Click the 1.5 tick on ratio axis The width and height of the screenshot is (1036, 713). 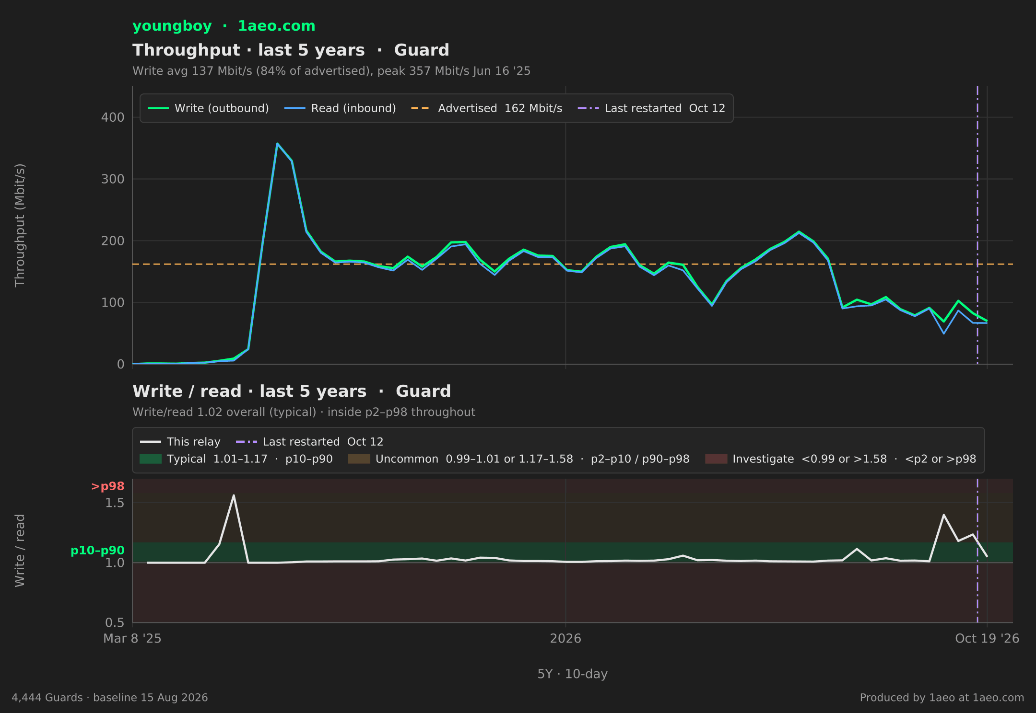click(x=115, y=503)
